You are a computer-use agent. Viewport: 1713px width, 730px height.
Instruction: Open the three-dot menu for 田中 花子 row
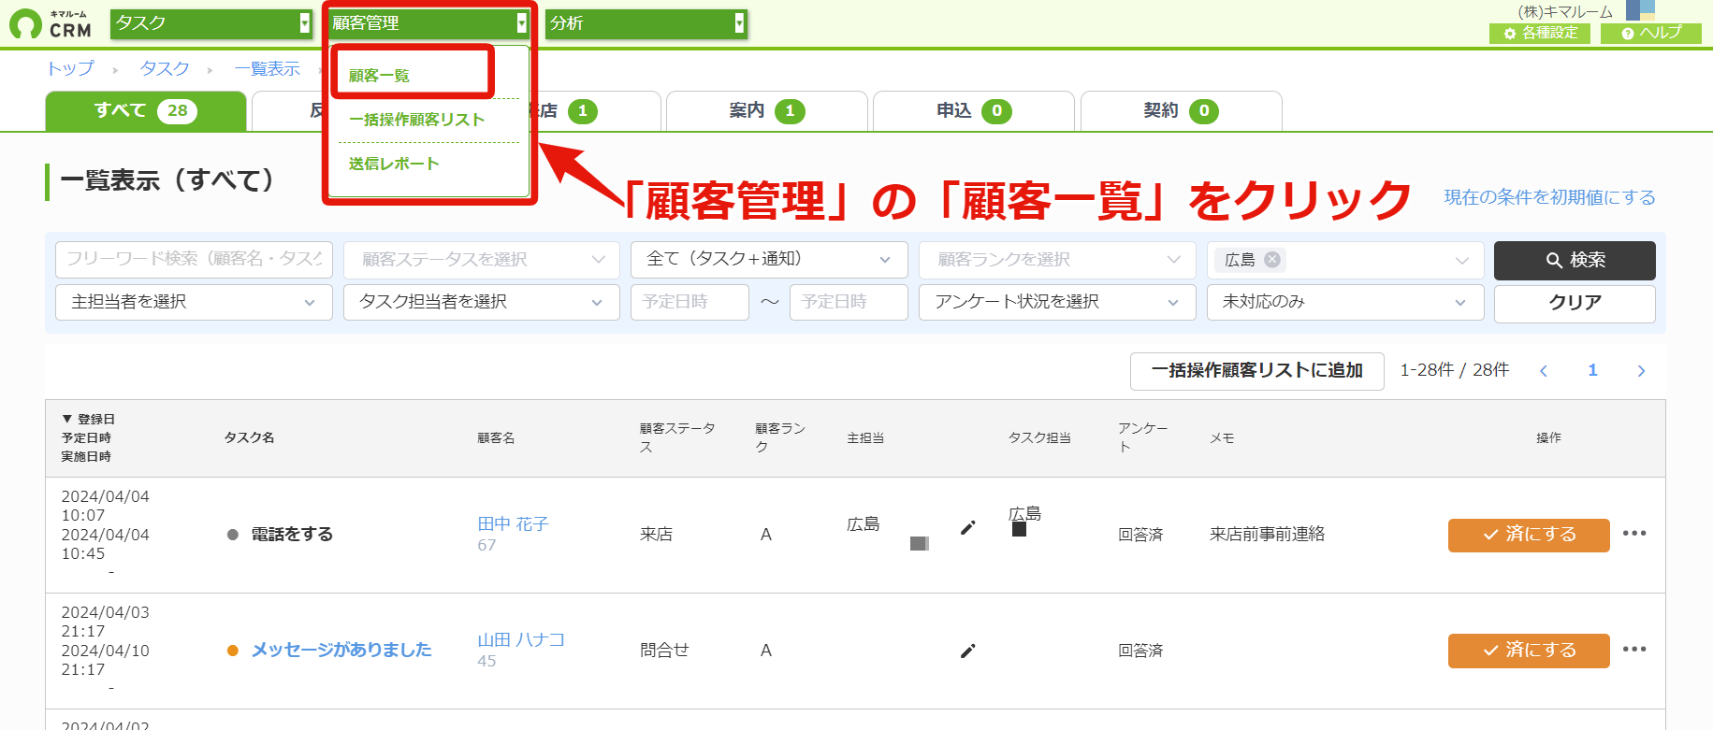pos(1634,534)
